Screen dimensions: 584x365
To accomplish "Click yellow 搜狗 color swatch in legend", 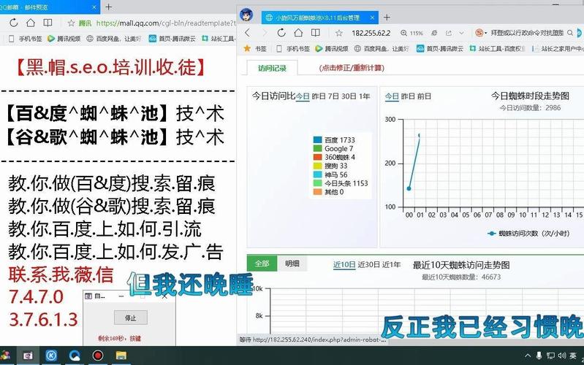I will tap(318, 166).
